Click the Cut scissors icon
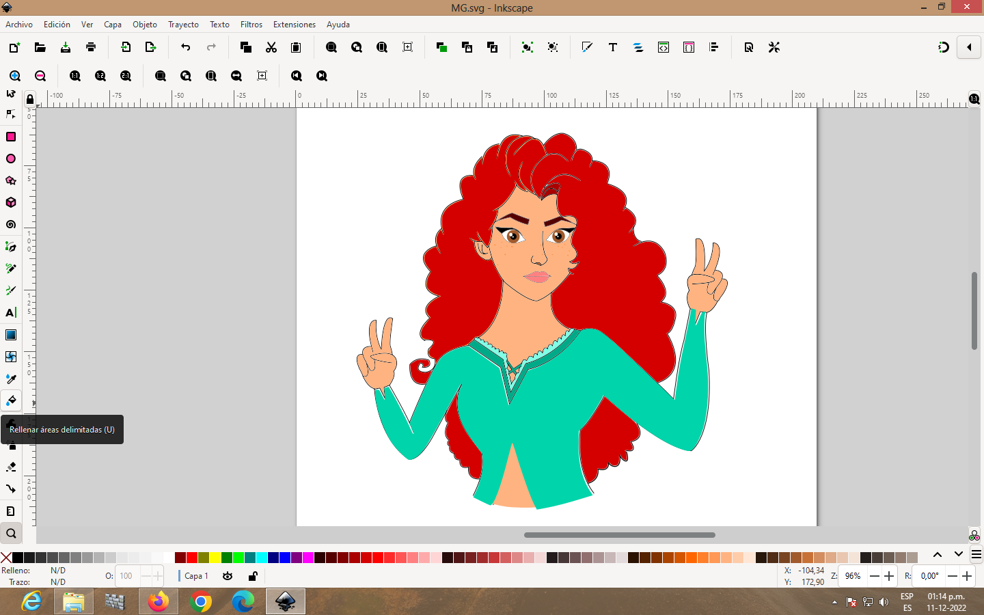 point(271,47)
